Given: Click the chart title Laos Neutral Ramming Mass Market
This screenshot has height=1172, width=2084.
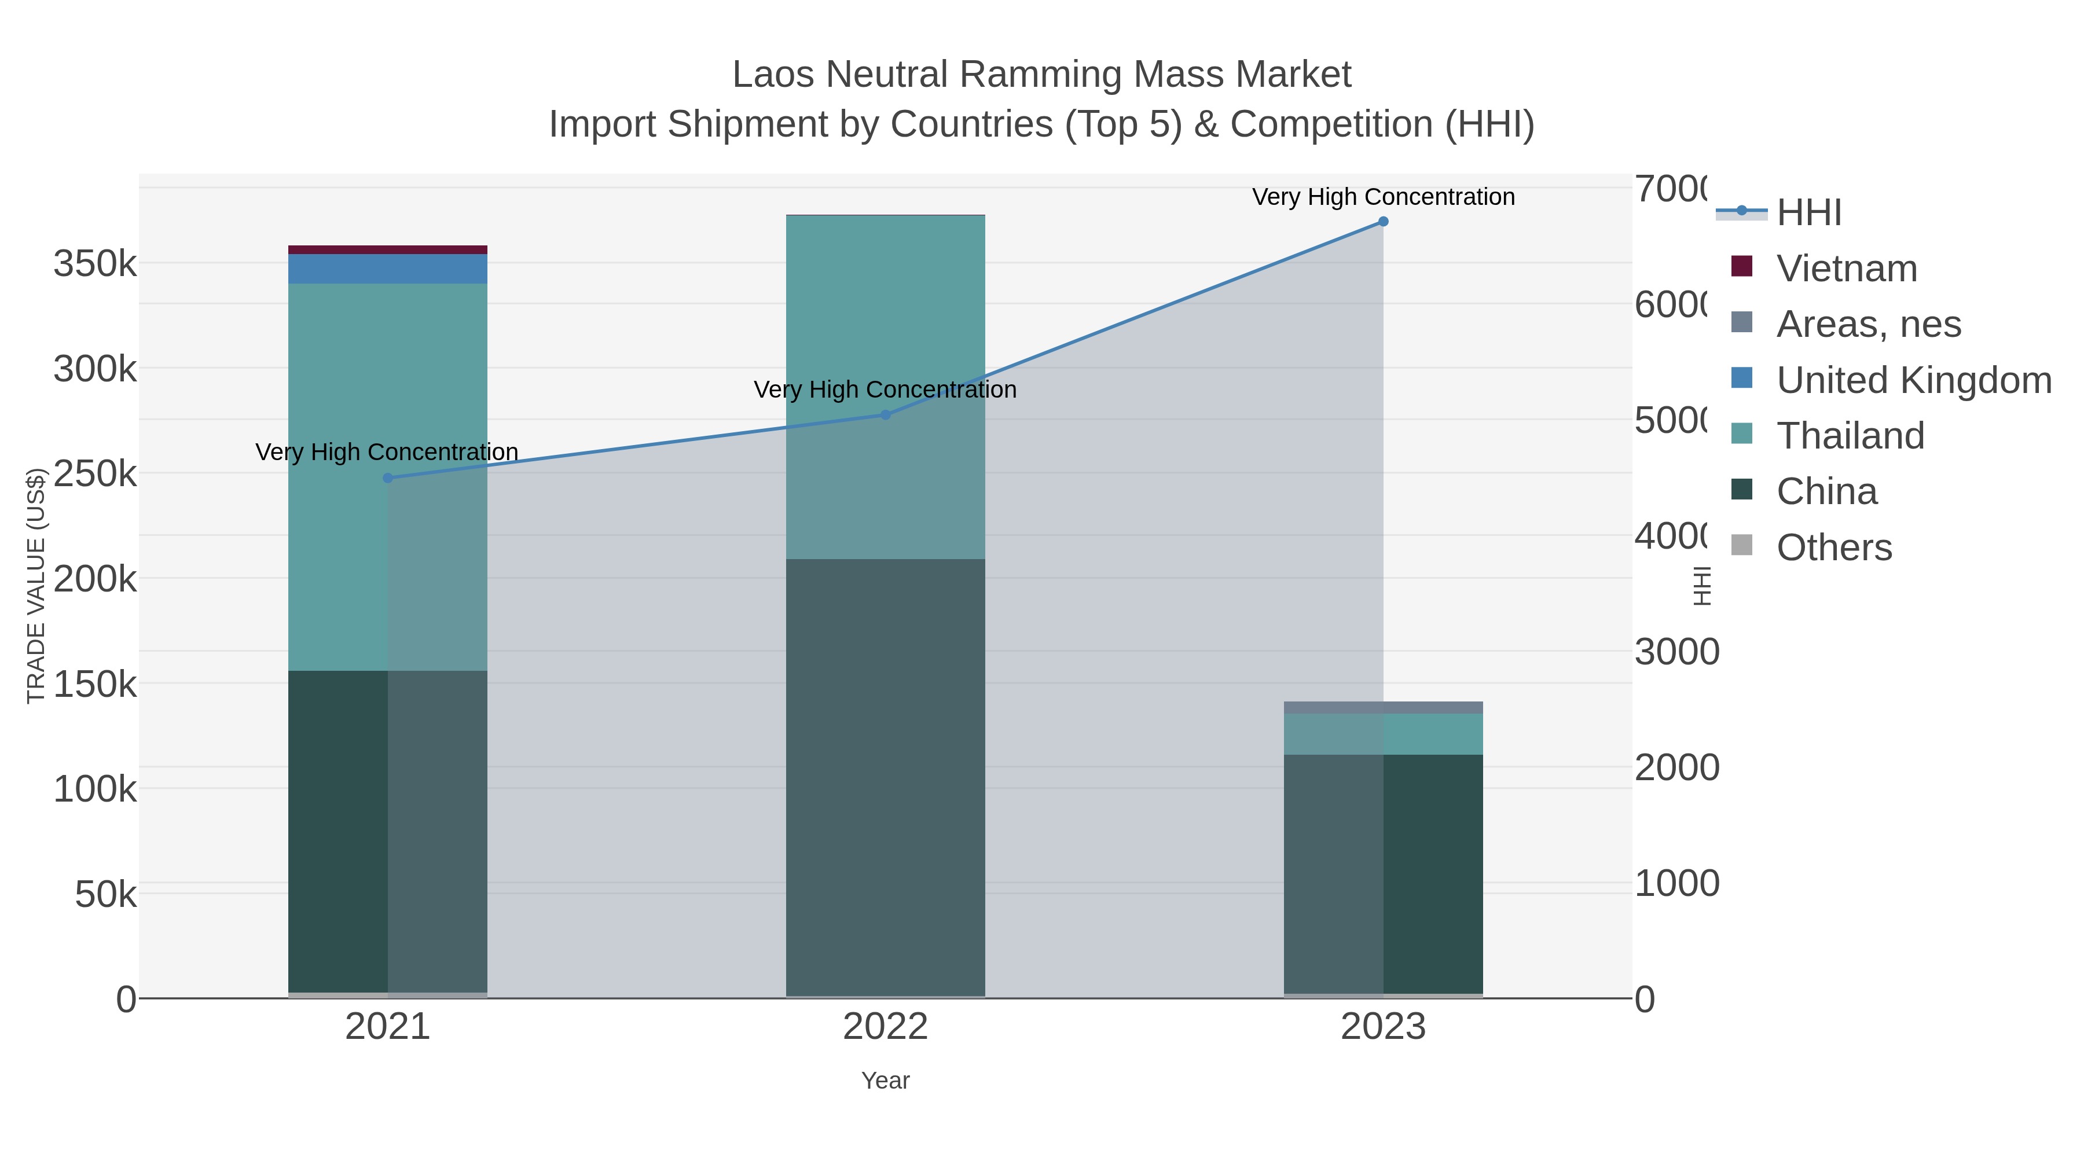Looking at the screenshot, I should pos(1042,75).
